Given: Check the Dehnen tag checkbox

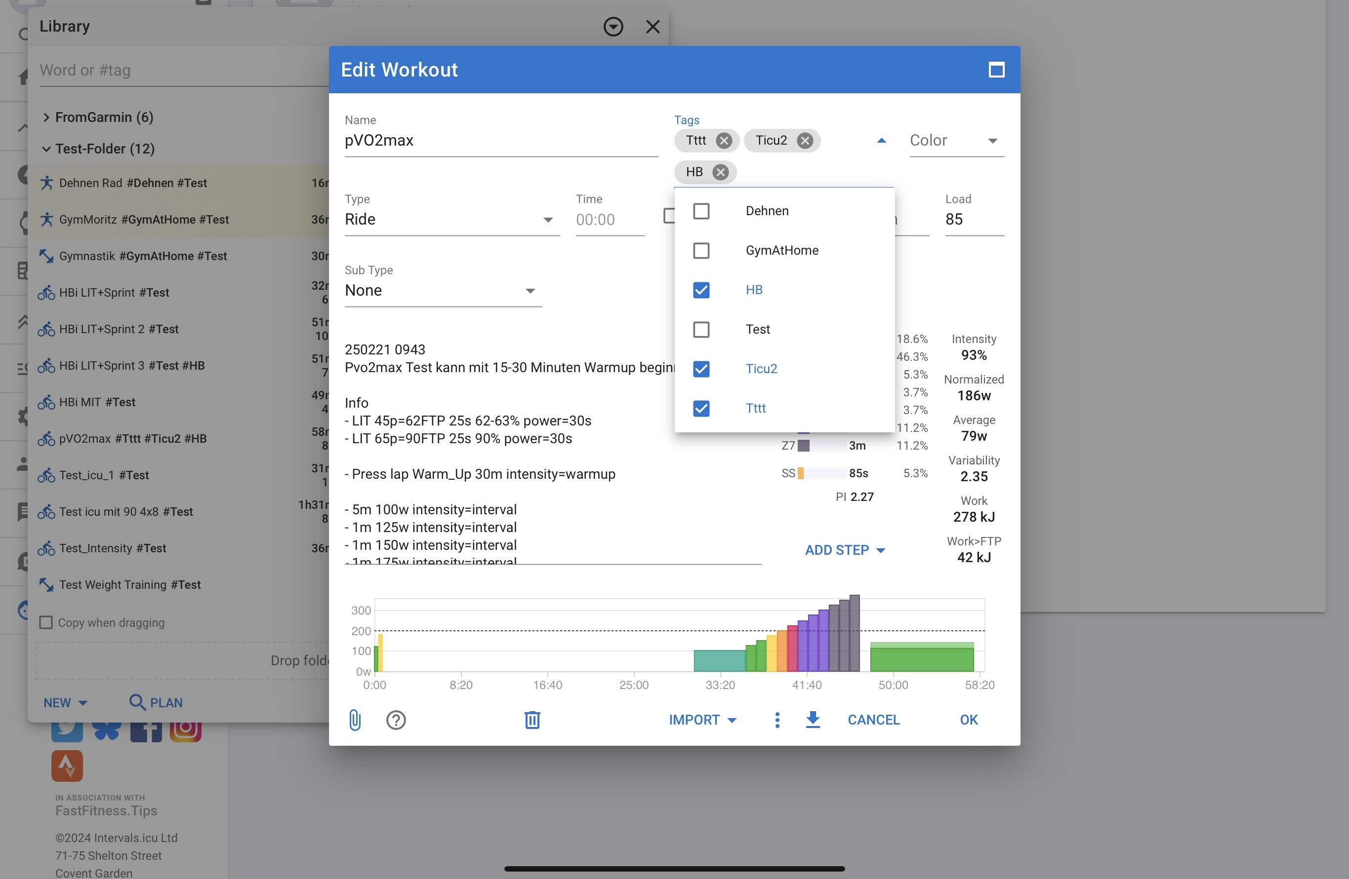Looking at the screenshot, I should (701, 211).
